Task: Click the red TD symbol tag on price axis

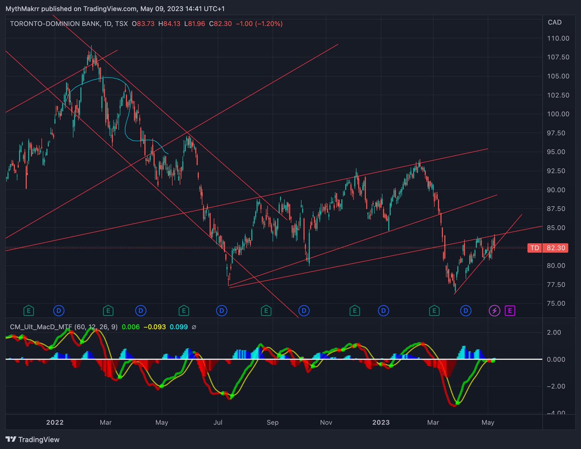Action: pyautogui.click(x=534, y=248)
